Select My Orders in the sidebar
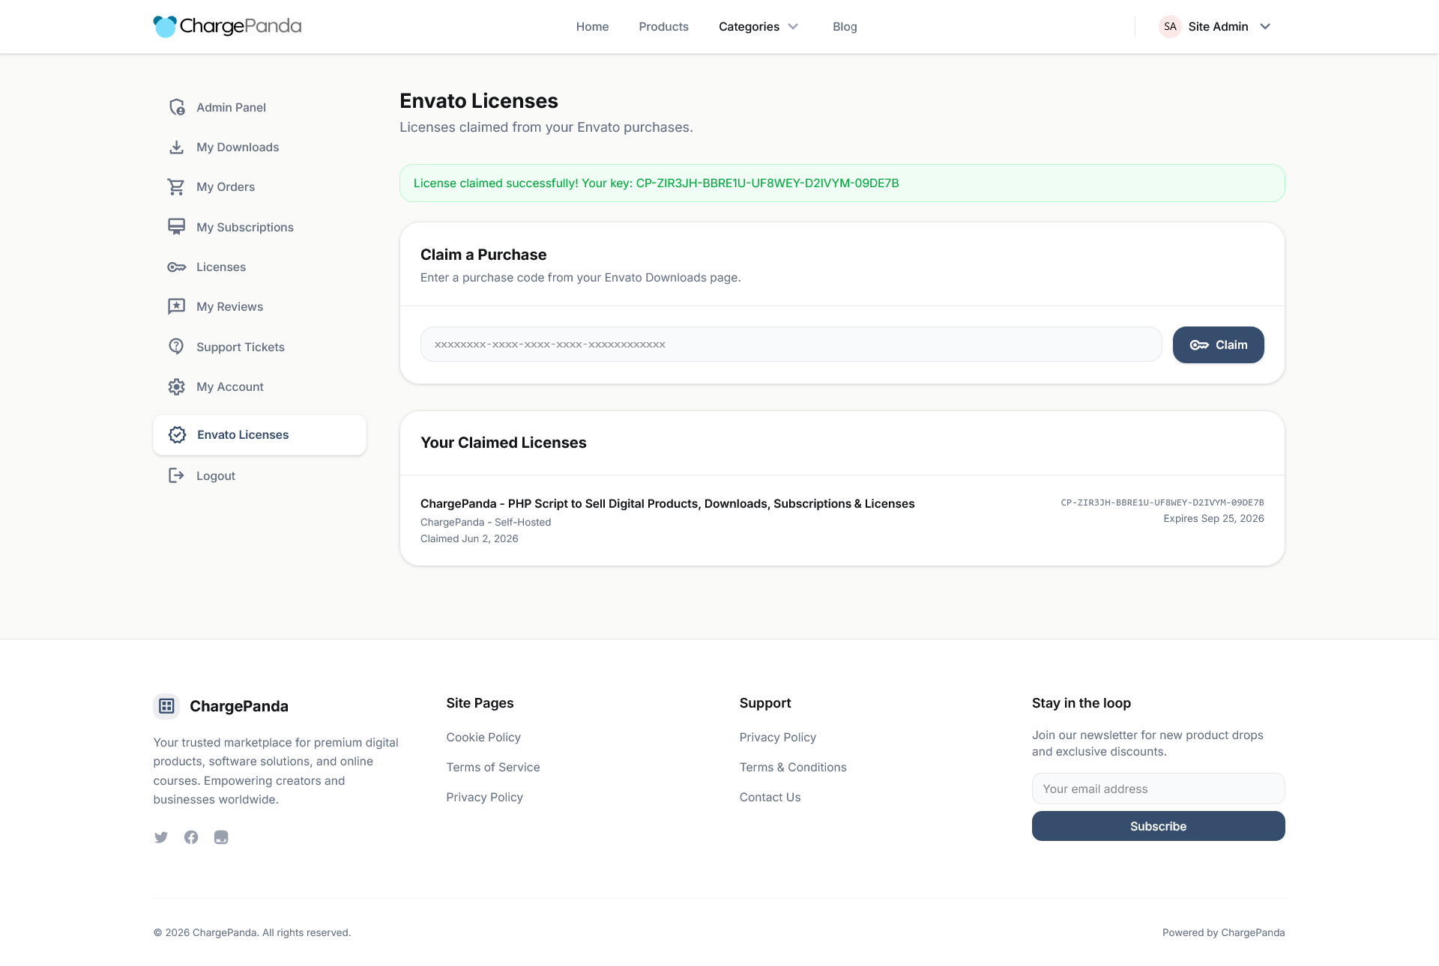Screen dimensions: 1439x966 (x=259, y=186)
